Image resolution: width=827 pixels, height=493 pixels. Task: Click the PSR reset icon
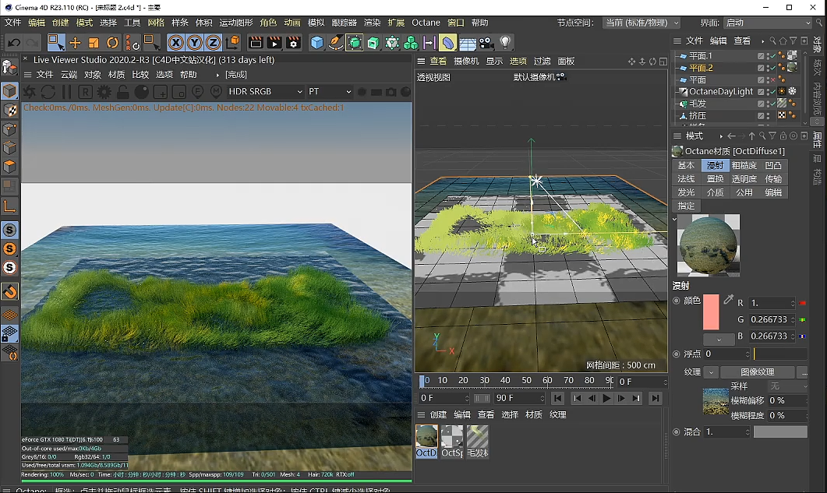tap(132, 43)
